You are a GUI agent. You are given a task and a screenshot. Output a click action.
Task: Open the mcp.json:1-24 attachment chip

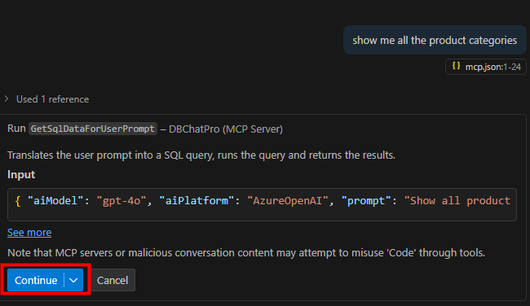pos(486,67)
